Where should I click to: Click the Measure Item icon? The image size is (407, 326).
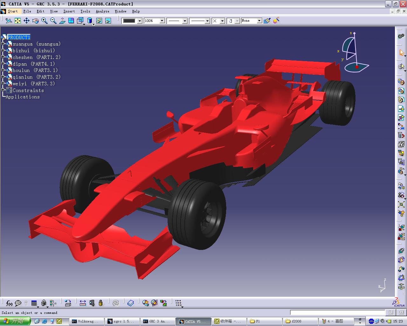coord(92,303)
